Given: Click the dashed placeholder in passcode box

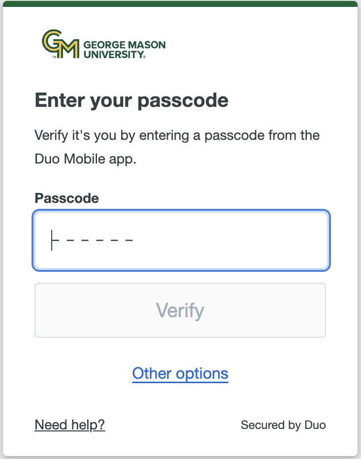Looking at the screenshot, I should point(98,241).
